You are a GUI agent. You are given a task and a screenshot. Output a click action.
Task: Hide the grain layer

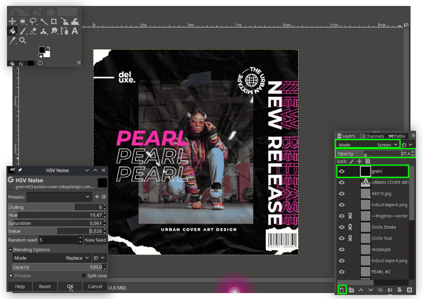point(342,171)
